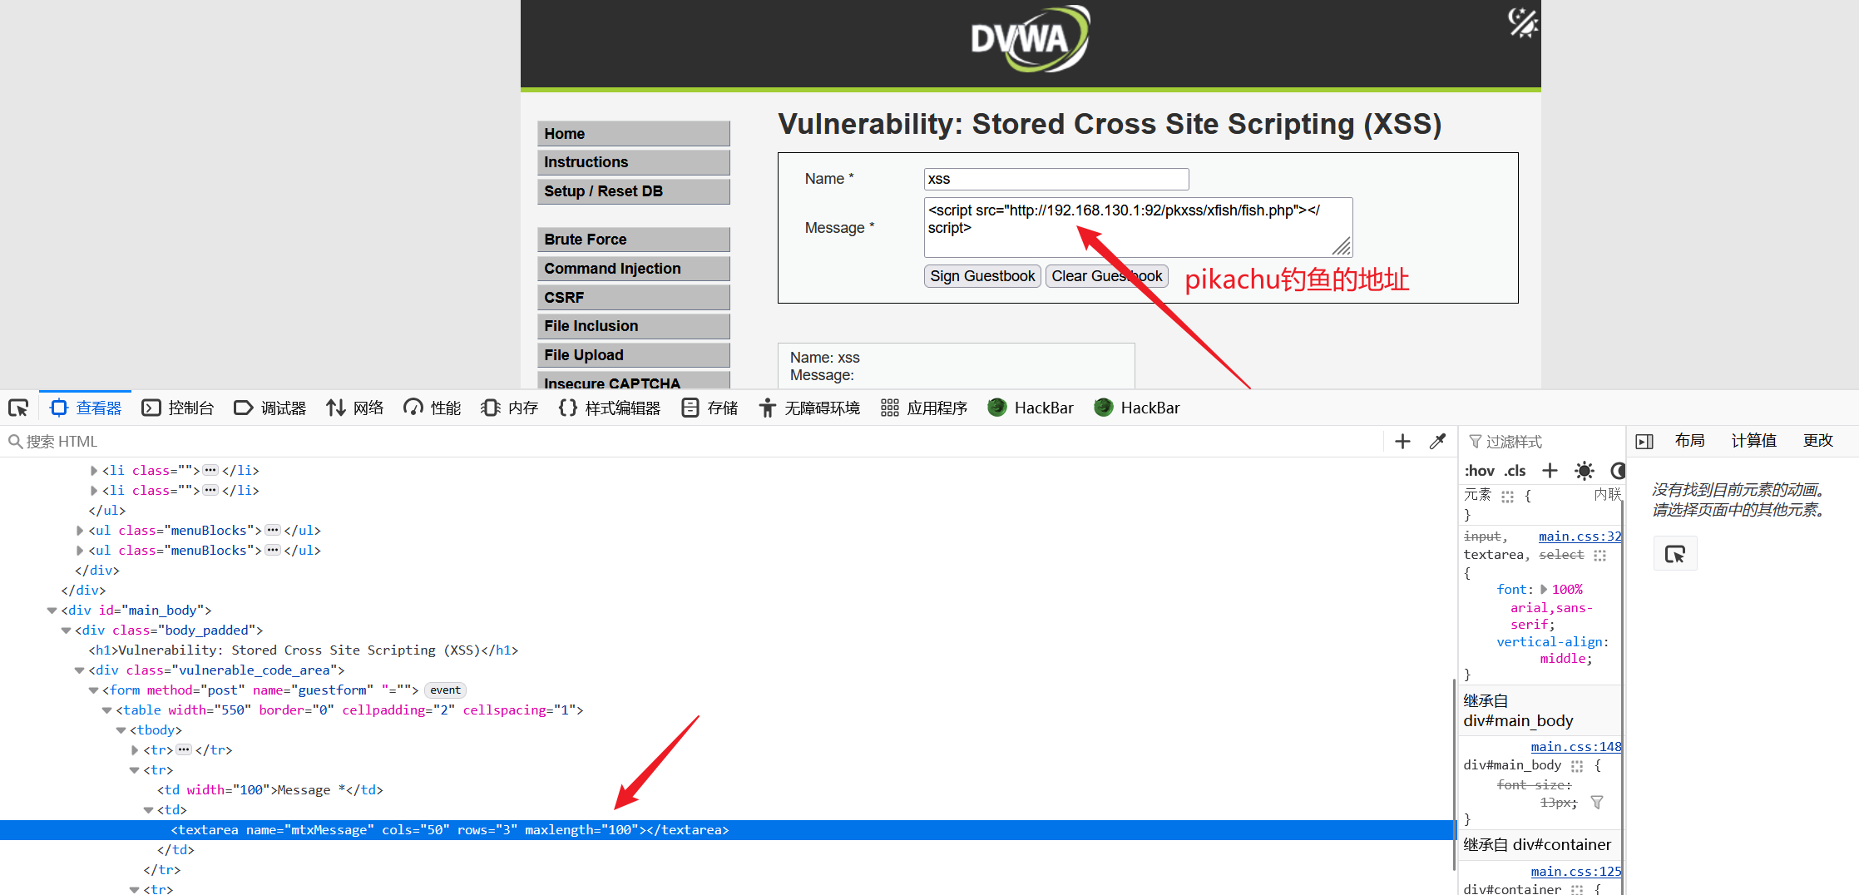Open main.css:148 source link
1859x895 pixels.
(1576, 747)
